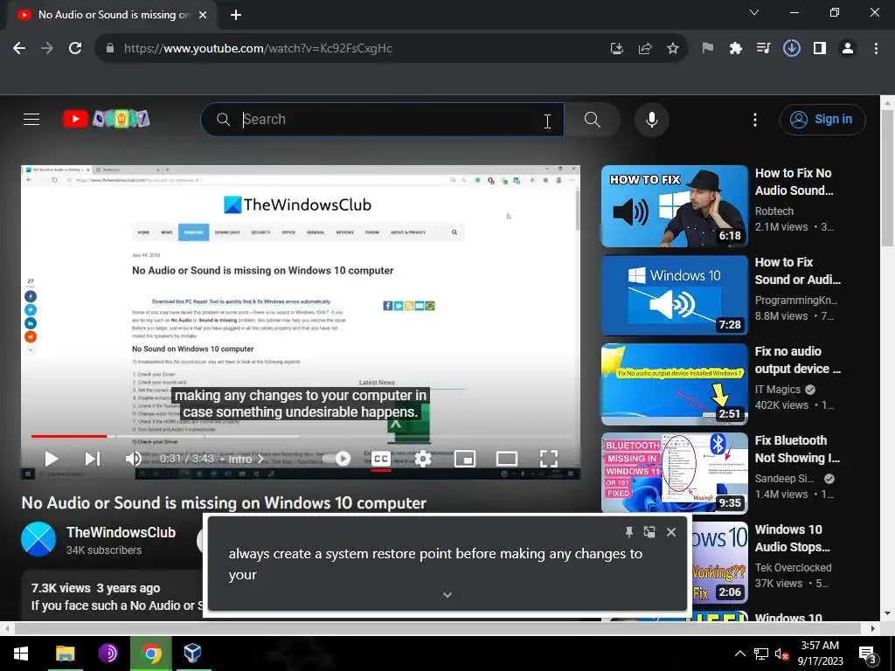Open the media control icon in toolbar

tap(763, 49)
